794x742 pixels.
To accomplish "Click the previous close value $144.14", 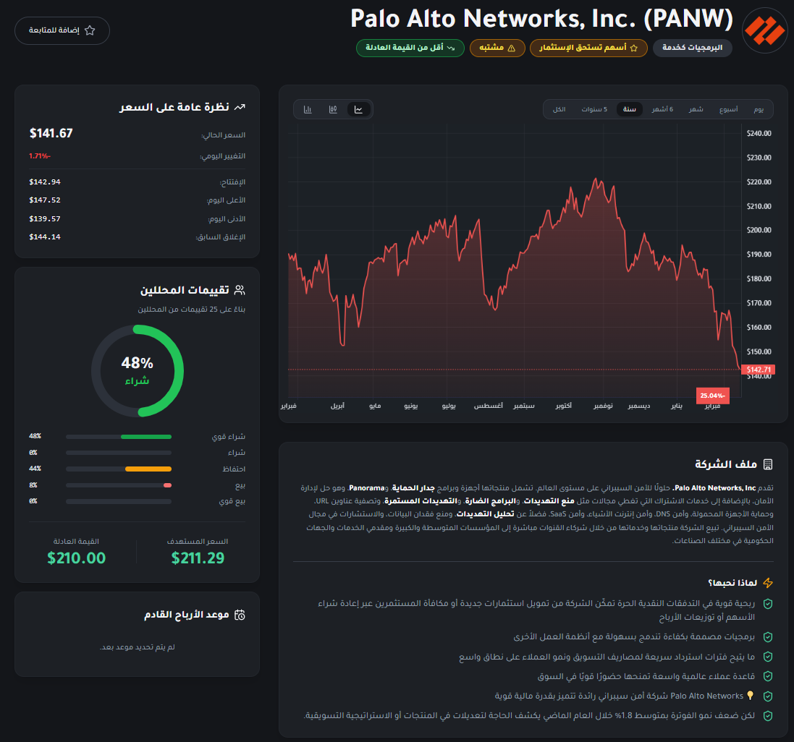I will (45, 236).
